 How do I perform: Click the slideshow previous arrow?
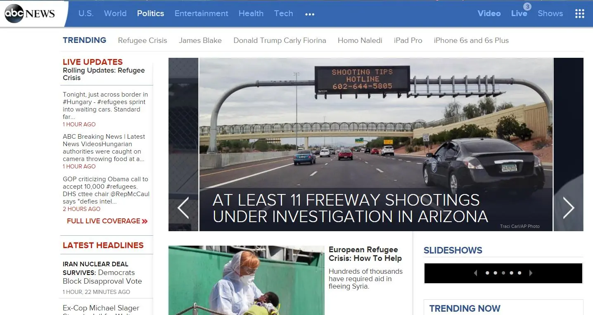click(475, 273)
